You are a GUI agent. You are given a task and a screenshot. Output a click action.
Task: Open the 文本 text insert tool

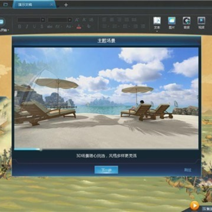[x=157, y=23]
